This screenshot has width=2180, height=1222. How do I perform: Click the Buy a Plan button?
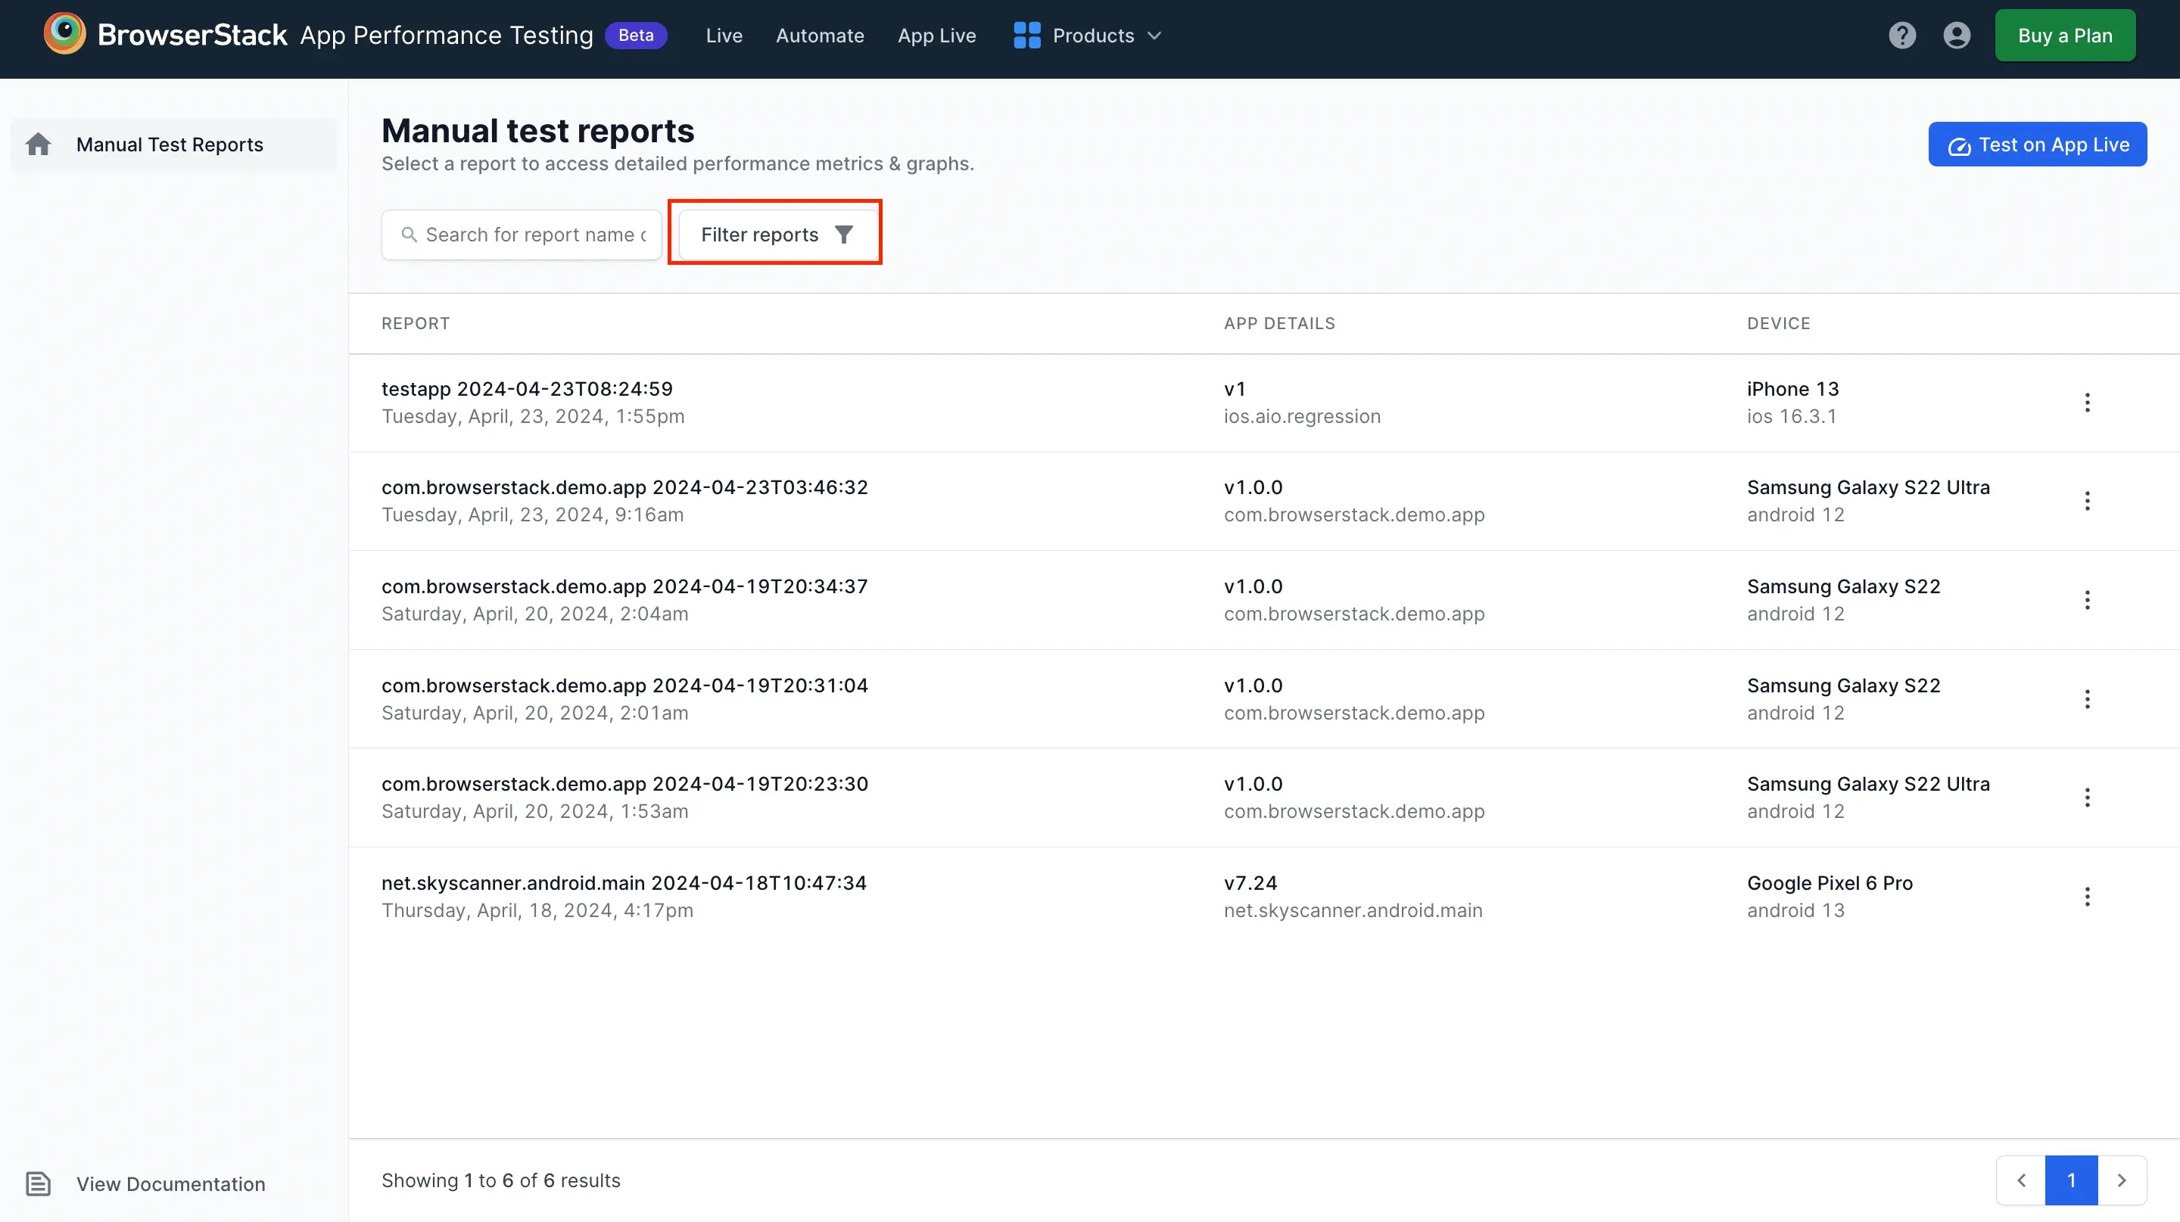(x=2064, y=36)
